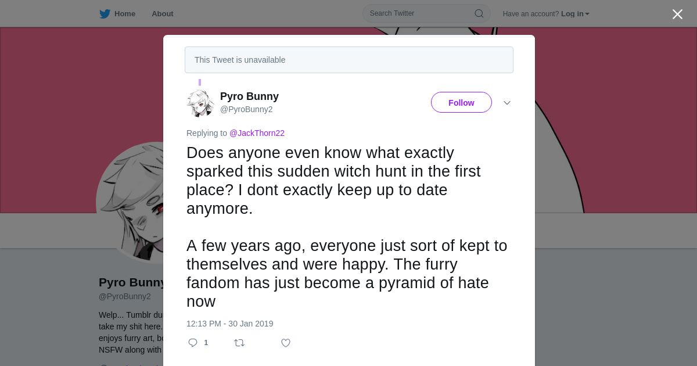This screenshot has width=697, height=366.
Task: Click the 'This Tweet is unavailable' box
Action: tap(348, 60)
